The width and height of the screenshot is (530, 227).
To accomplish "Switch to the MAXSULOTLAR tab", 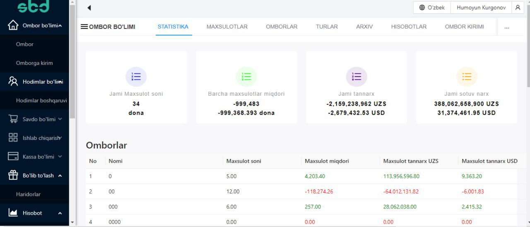I will pos(227,26).
